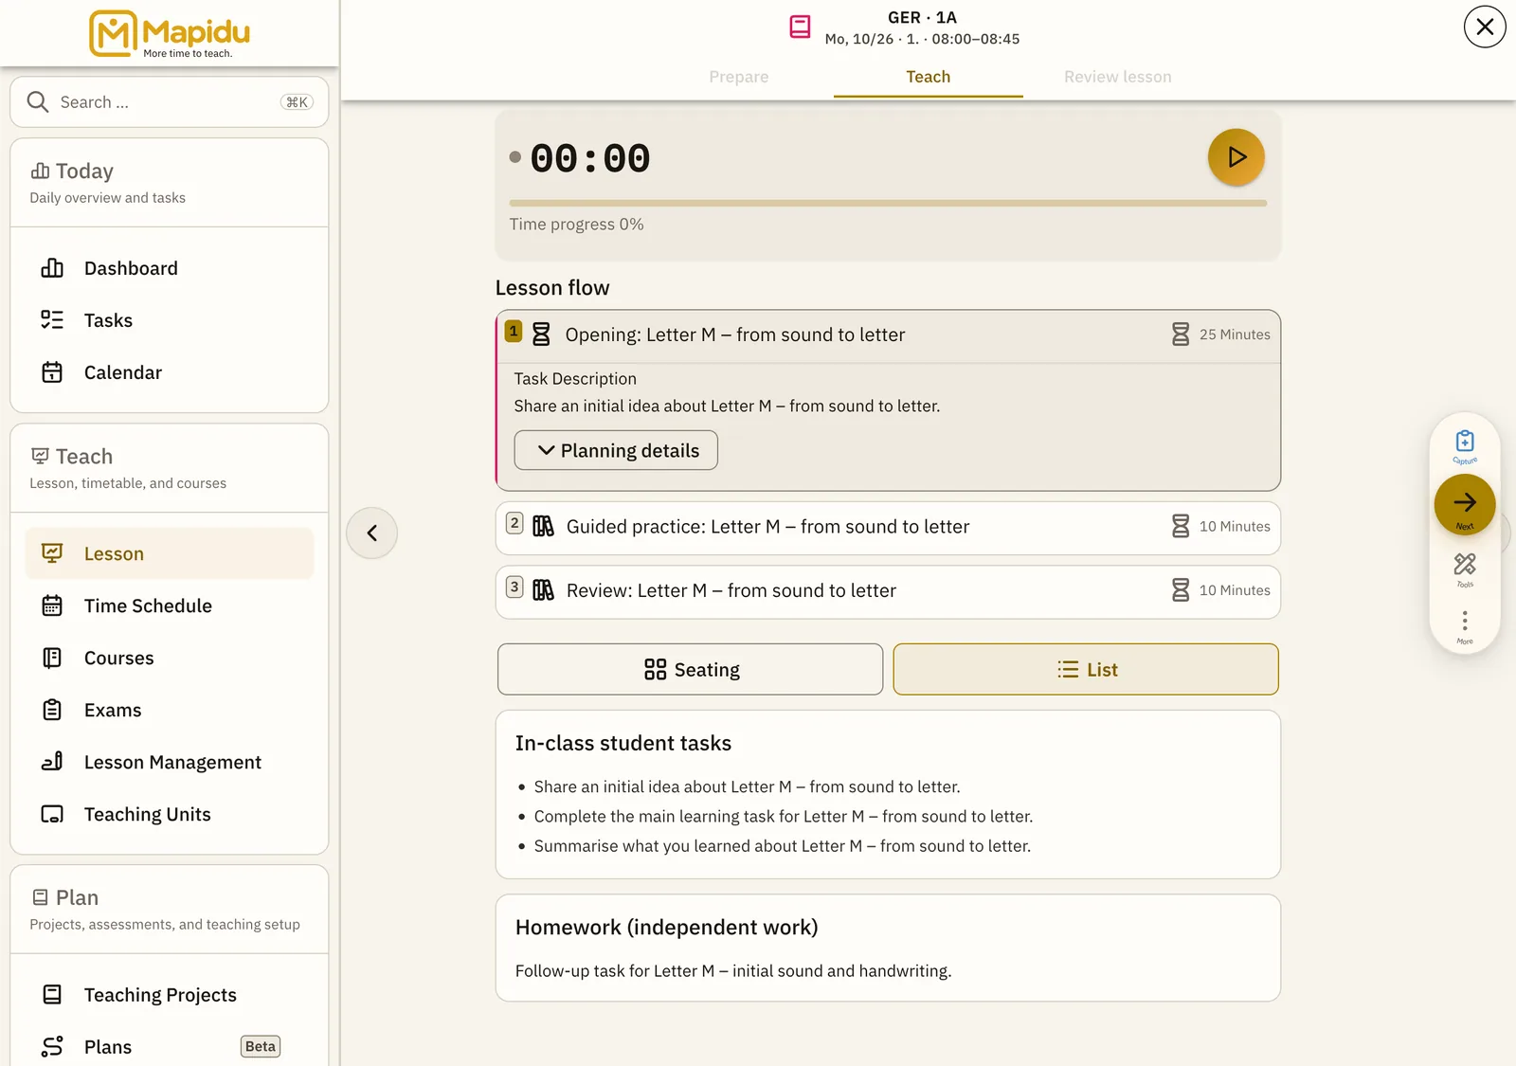Open Courses in the sidebar
1516x1066 pixels.
click(x=170, y=658)
